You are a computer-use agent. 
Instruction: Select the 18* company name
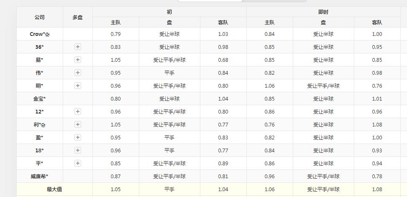(x=39, y=150)
